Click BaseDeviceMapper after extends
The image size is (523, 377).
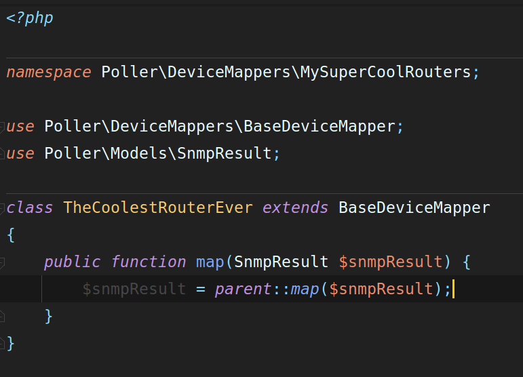click(x=414, y=207)
